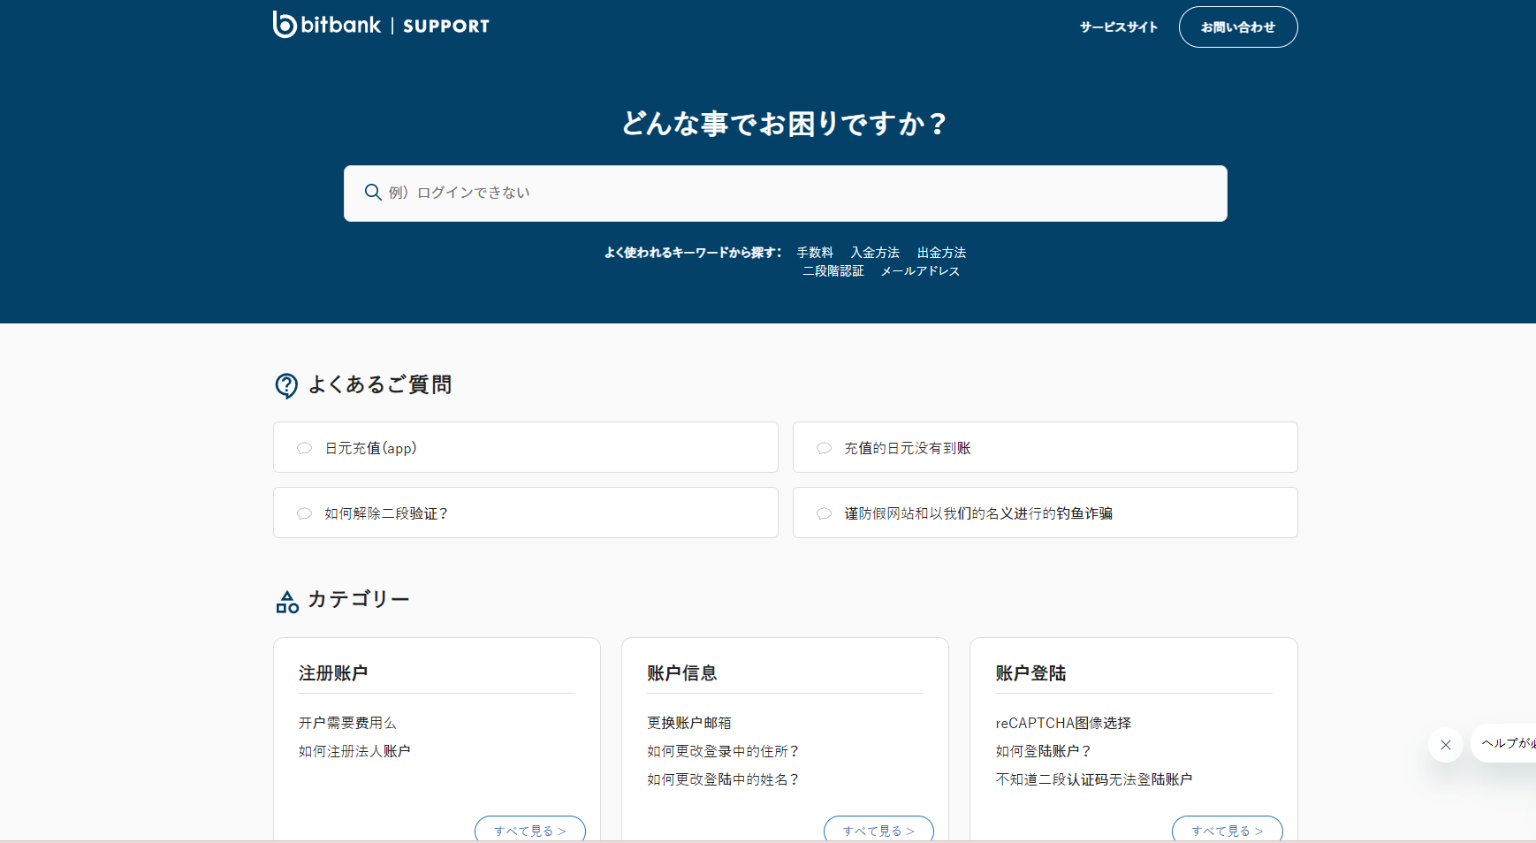1536x843 pixels.
Task: Click the speech bubble icon beside 日元充值(app)
Action: coord(304,447)
